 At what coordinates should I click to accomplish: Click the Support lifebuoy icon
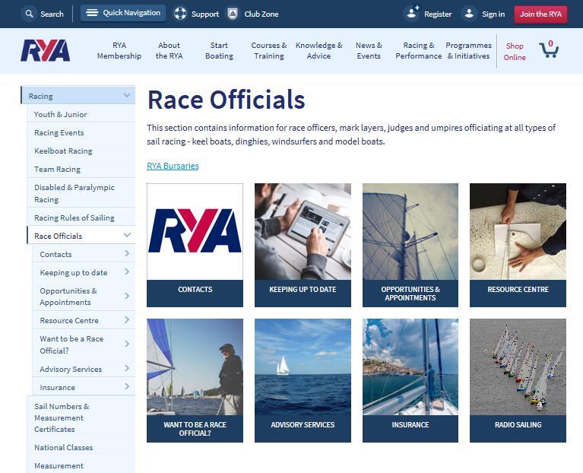point(180,14)
